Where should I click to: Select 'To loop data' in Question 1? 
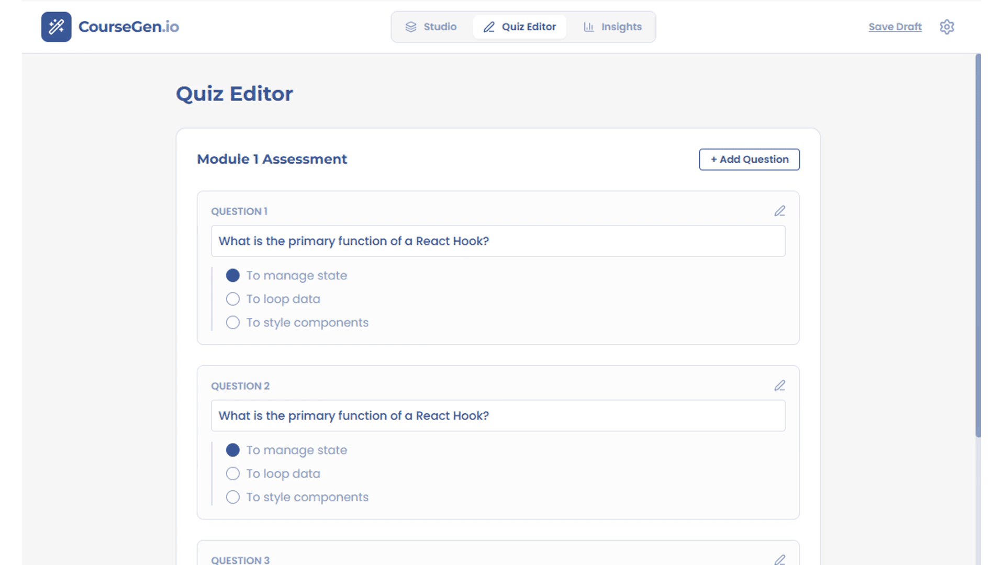click(x=233, y=299)
